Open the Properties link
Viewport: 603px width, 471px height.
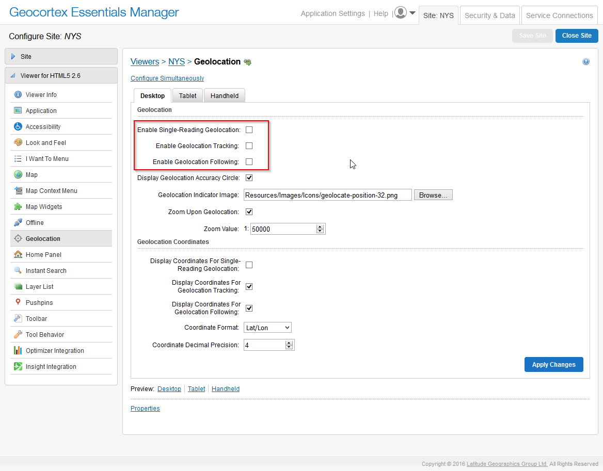[x=145, y=409]
